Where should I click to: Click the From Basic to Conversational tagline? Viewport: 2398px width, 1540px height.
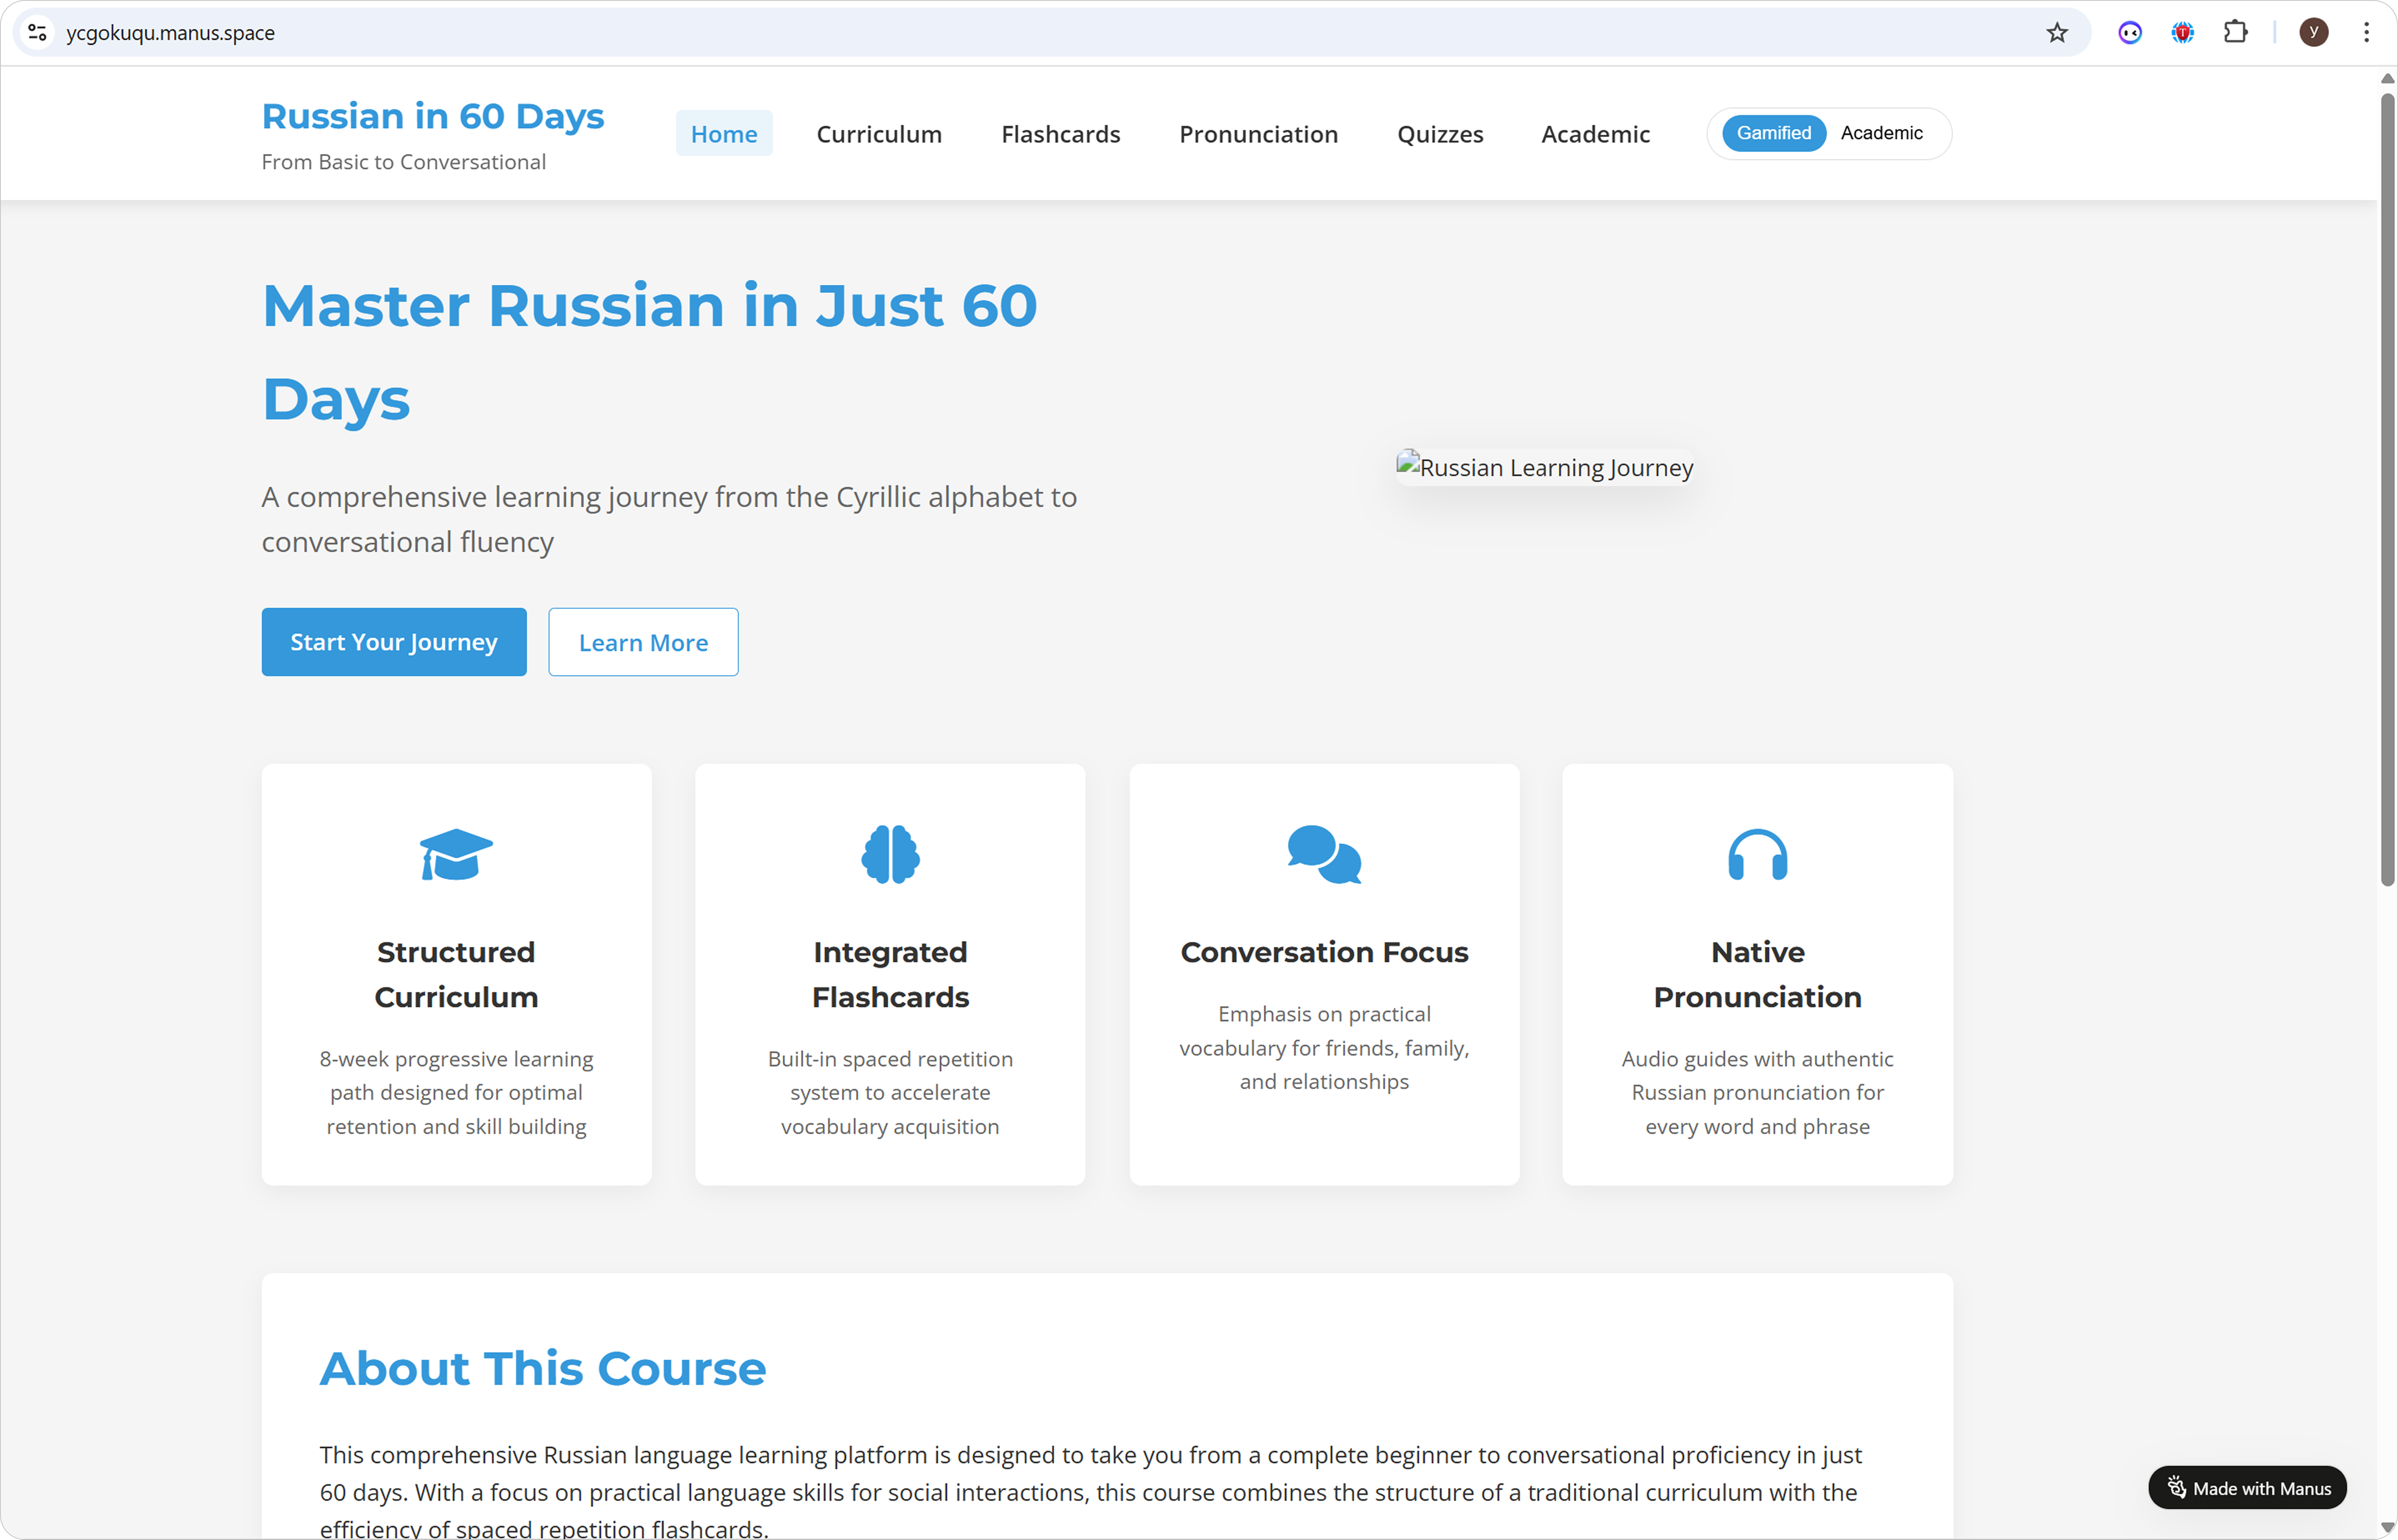(x=404, y=162)
